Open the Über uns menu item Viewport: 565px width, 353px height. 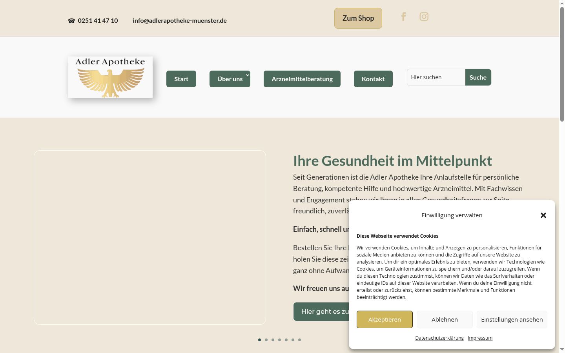pos(230,79)
